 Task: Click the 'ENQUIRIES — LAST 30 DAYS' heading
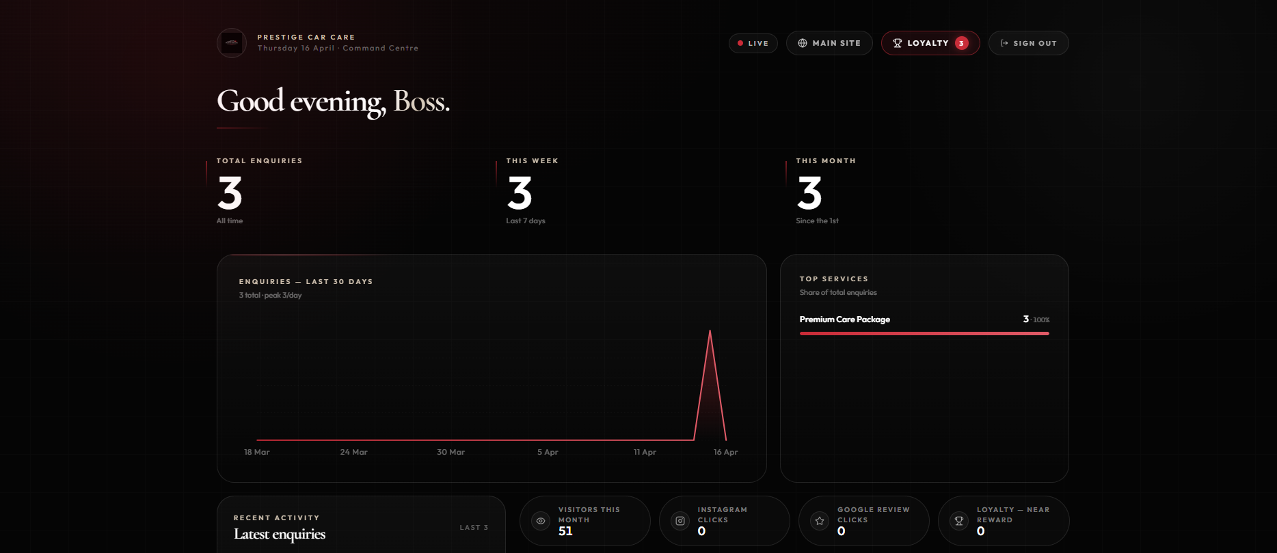[306, 281]
